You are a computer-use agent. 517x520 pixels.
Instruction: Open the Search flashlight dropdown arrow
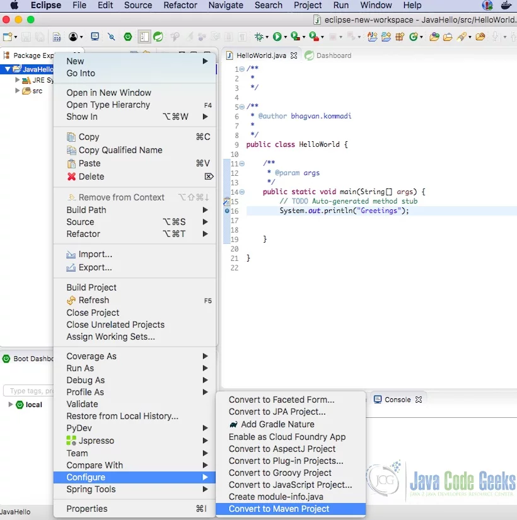[470, 37]
